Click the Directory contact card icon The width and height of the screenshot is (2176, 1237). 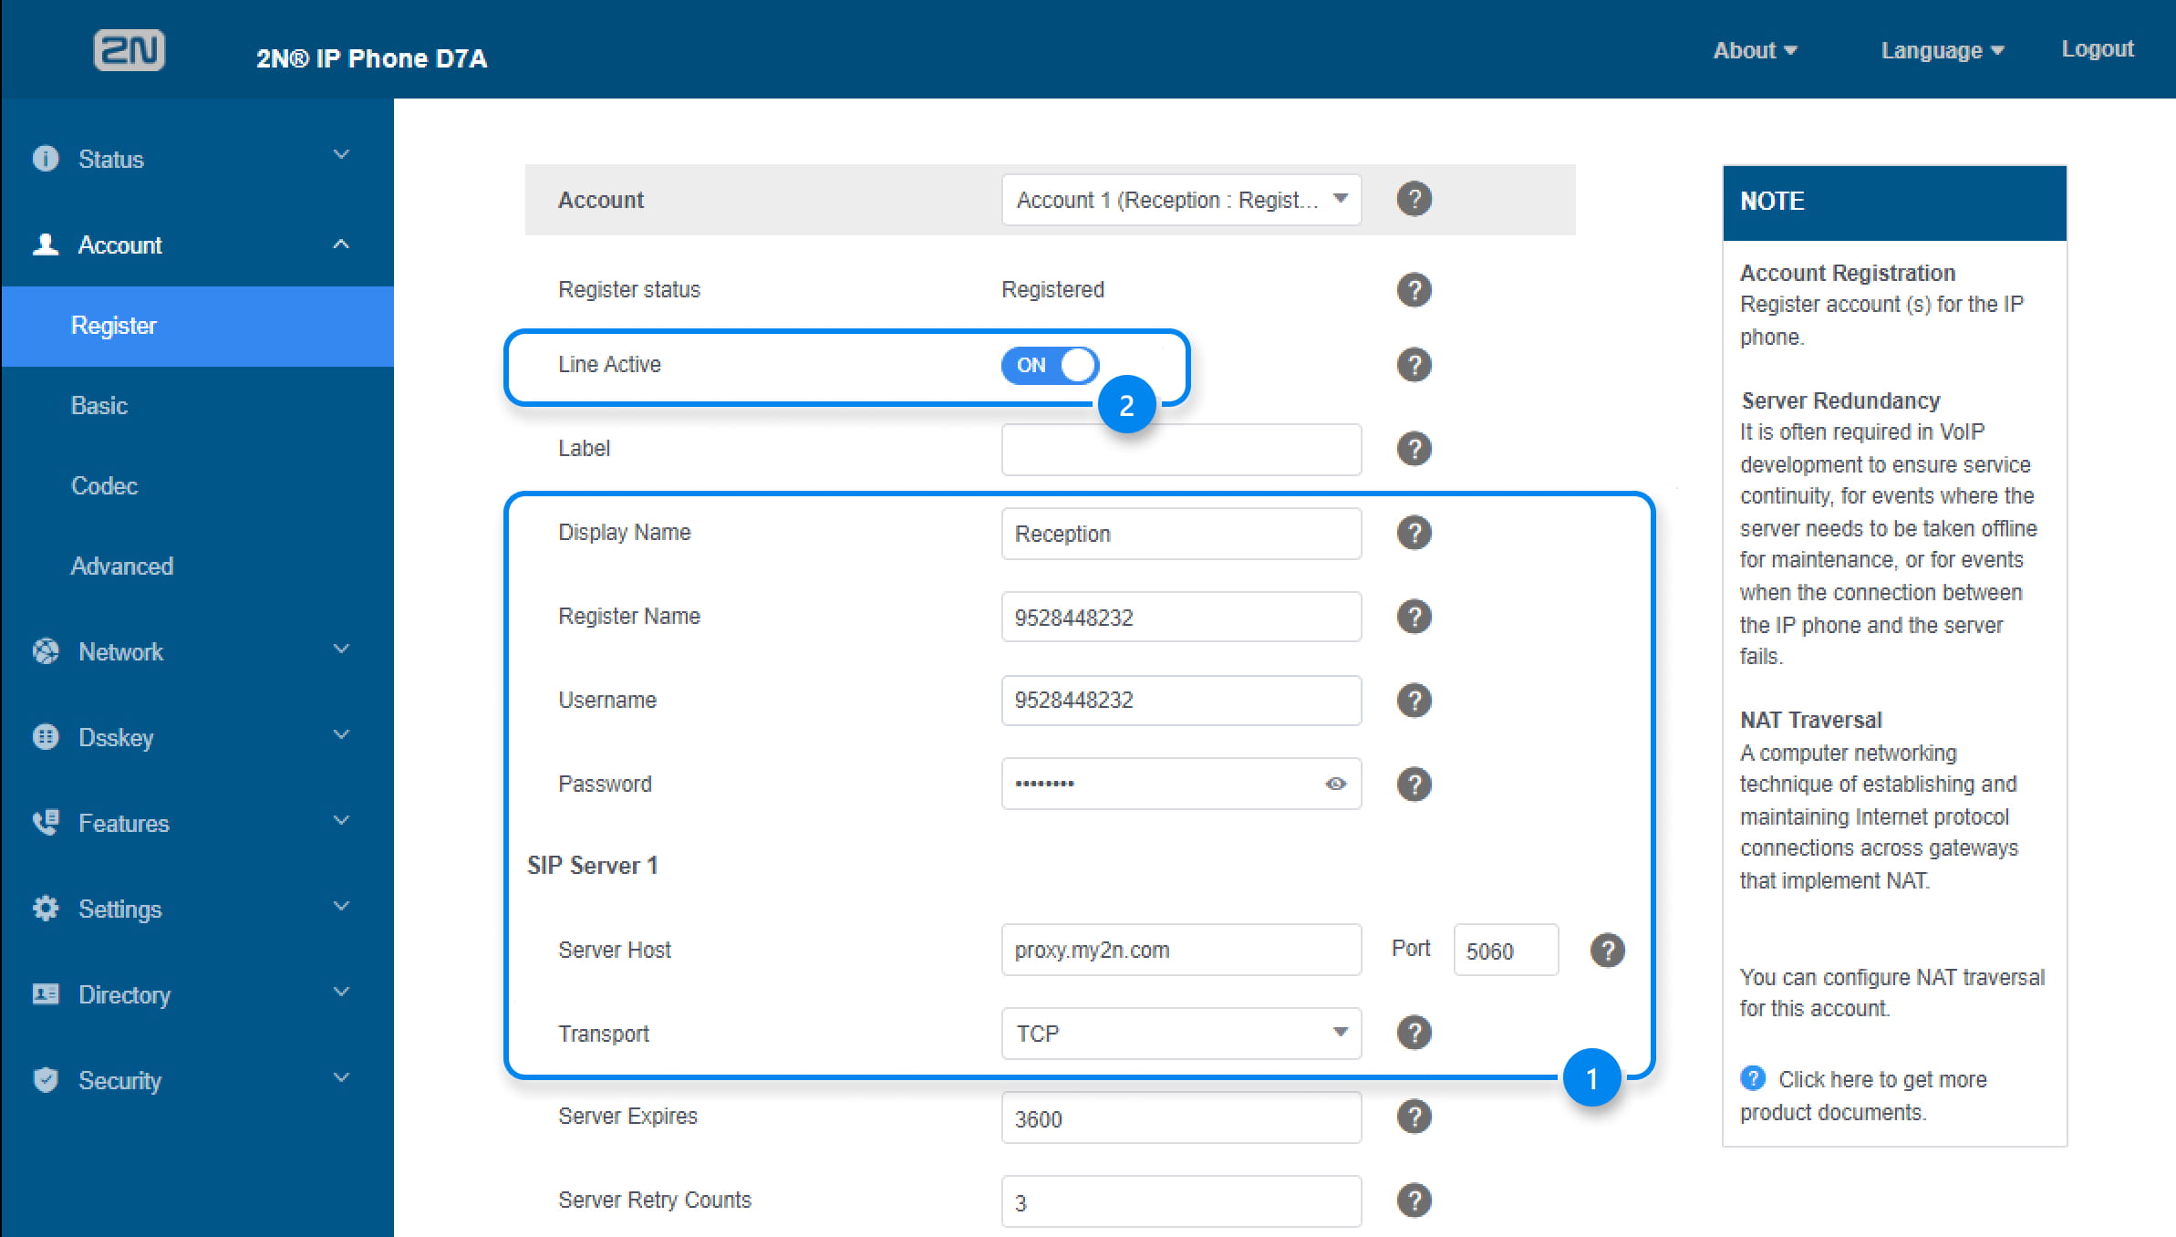pos(46,994)
